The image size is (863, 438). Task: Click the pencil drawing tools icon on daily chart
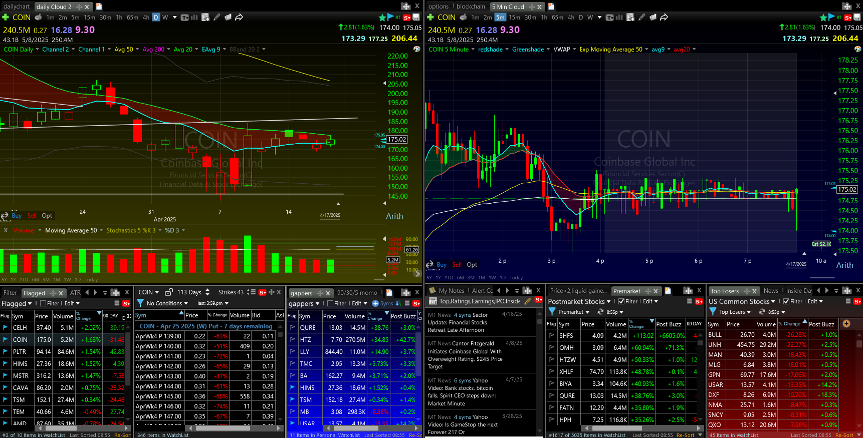click(217, 18)
